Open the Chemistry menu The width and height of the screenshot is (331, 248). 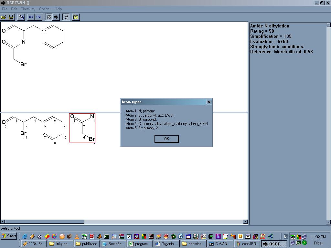[28, 9]
